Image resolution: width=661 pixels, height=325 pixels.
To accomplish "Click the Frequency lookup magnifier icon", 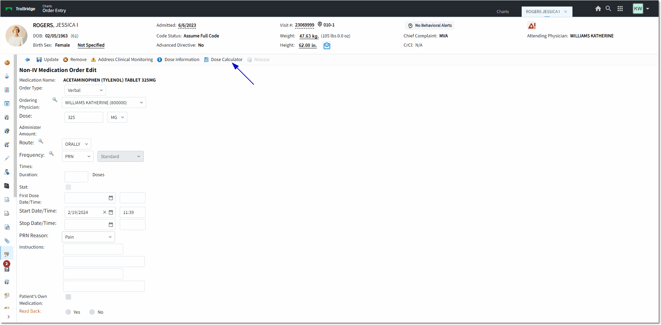I will (x=51, y=154).
